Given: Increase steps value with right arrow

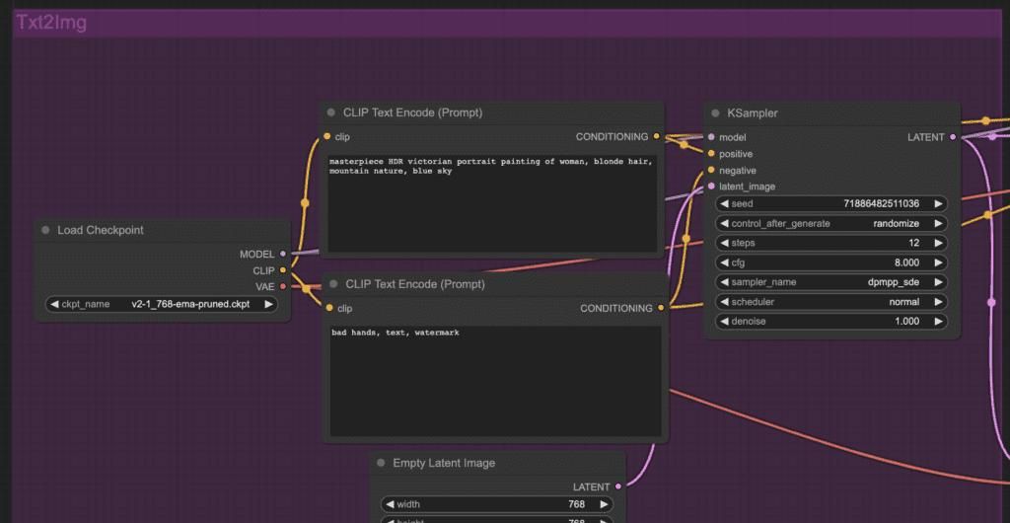Looking at the screenshot, I should point(938,243).
